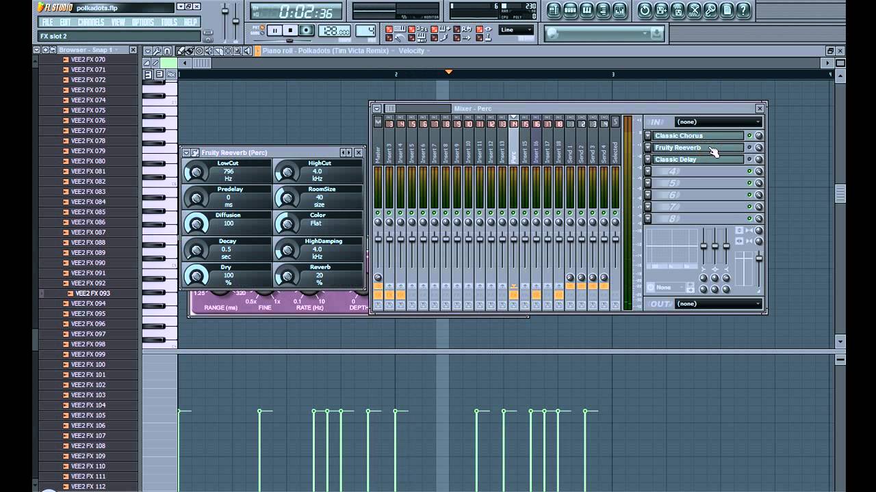Select the Playback speaker tool in Piano roll
The image size is (876, 492).
pyautogui.click(x=248, y=51)
